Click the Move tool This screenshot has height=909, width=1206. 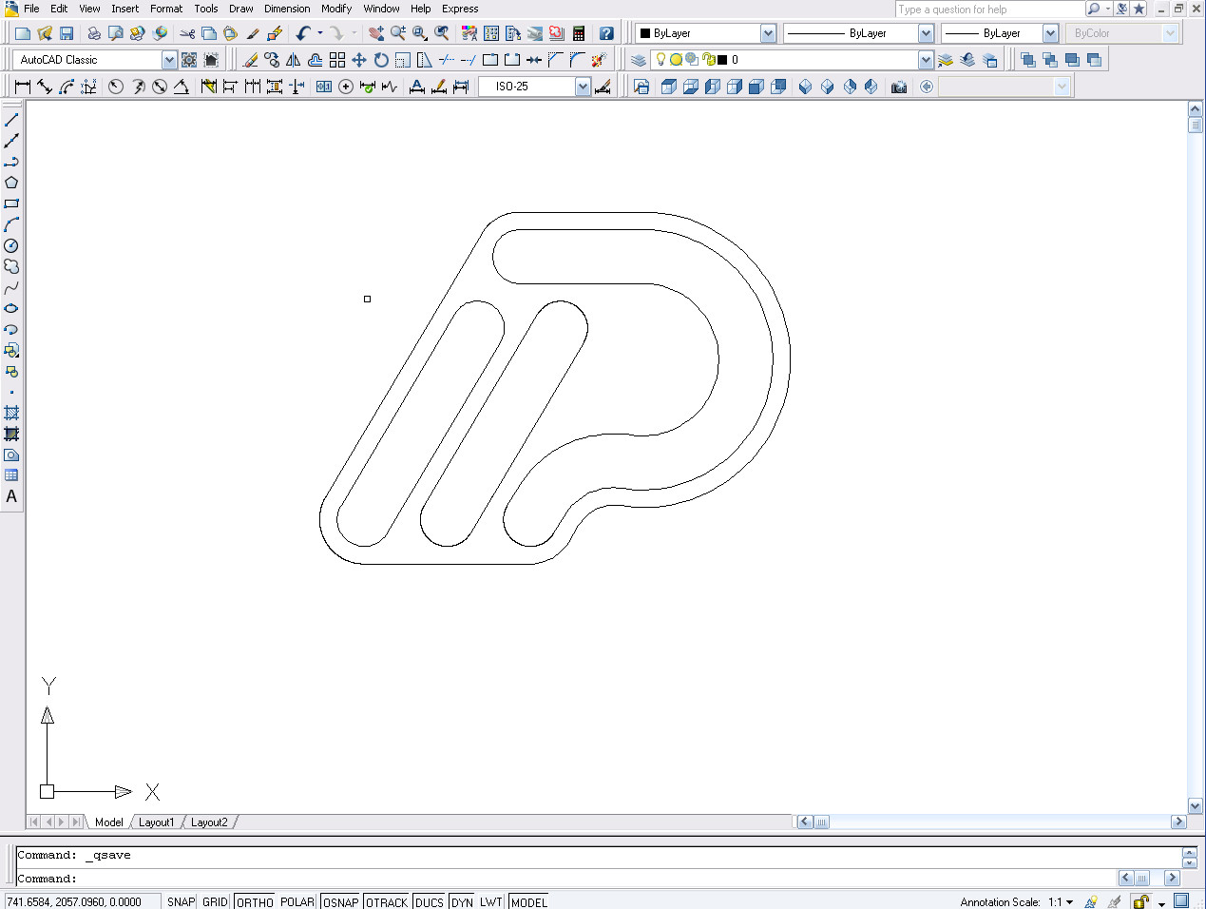tap(359, 60)
